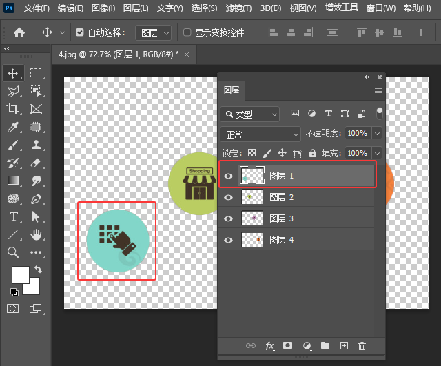This screenshot has width=441, height=366.
Task: Click the foreground color swatch
Action: tap(20, 275)
